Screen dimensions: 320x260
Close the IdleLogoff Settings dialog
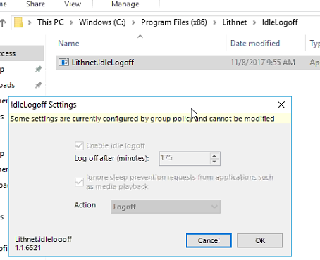pos(281,105)
